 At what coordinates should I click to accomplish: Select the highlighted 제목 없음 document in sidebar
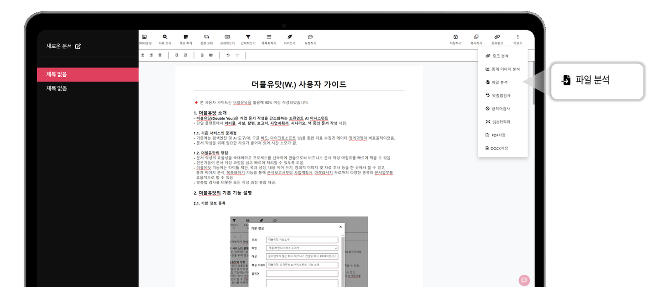[88, 74]
